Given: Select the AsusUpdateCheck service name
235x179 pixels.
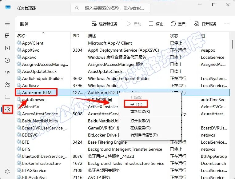Looking at the screenshot, I should (x=39, y=71).
